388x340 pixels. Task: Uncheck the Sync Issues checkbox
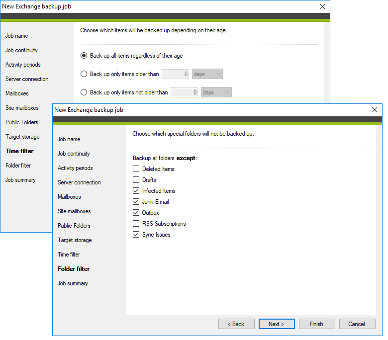click(x=136, y=235)
